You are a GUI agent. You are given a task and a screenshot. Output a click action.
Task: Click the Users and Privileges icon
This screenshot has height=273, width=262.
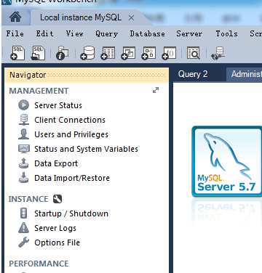pos(23,134)
